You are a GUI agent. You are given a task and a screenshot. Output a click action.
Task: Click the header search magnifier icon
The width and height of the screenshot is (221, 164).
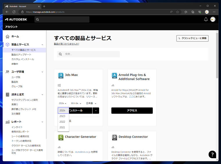coord(38,19)
